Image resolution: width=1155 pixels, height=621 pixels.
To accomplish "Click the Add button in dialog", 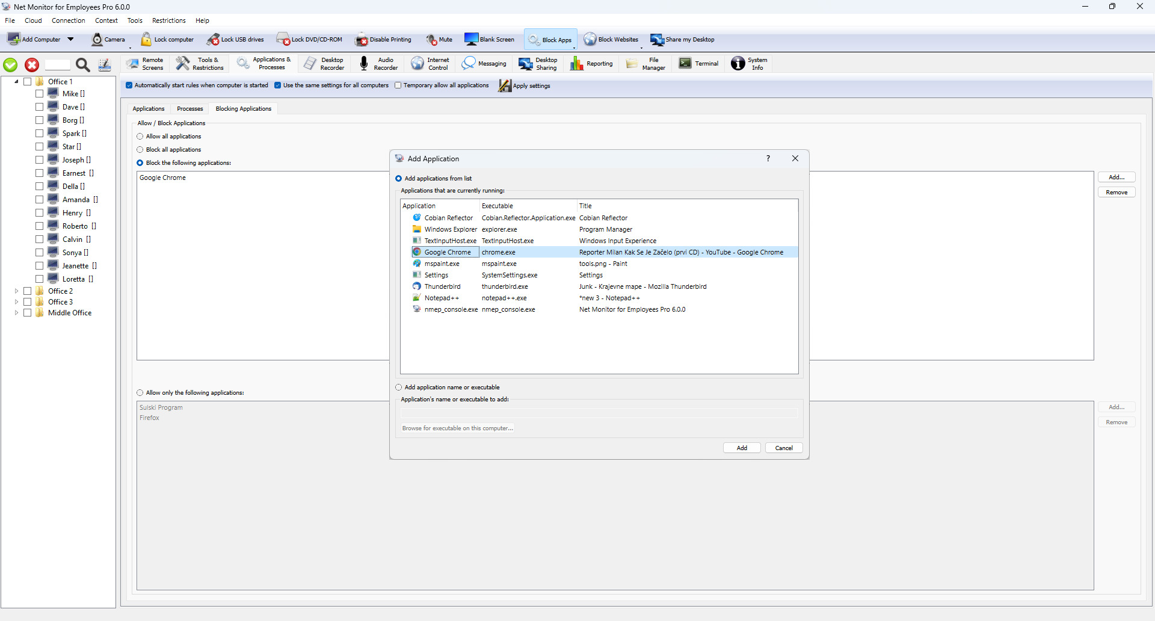I will [742, 448].
